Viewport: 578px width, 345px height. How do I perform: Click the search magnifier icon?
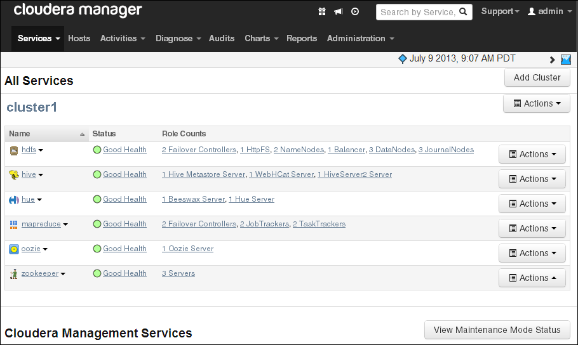click(463, 12)
